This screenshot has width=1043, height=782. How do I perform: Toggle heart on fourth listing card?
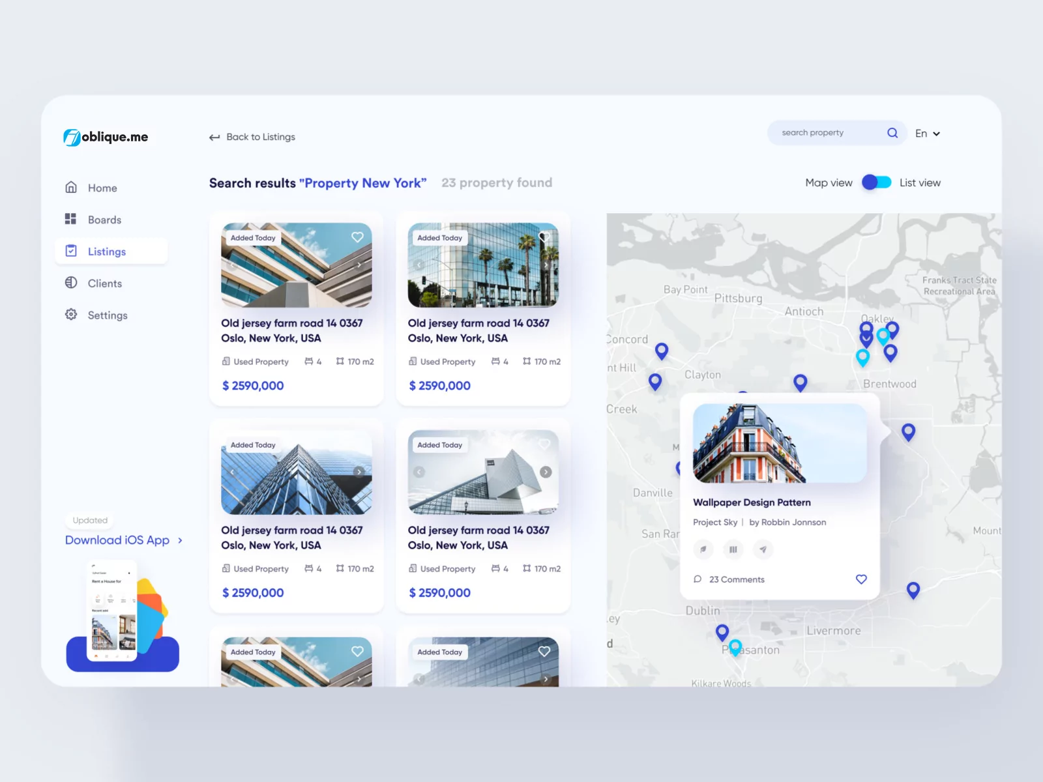(544, 444)
